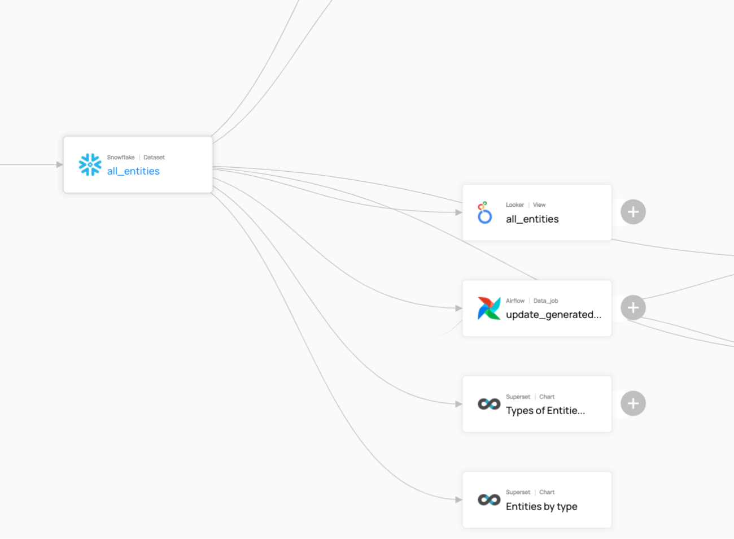The height and width of the screenshot is (539, 734).
Task: Click the Types of Entities chart title
Action: tap(545, 410)
